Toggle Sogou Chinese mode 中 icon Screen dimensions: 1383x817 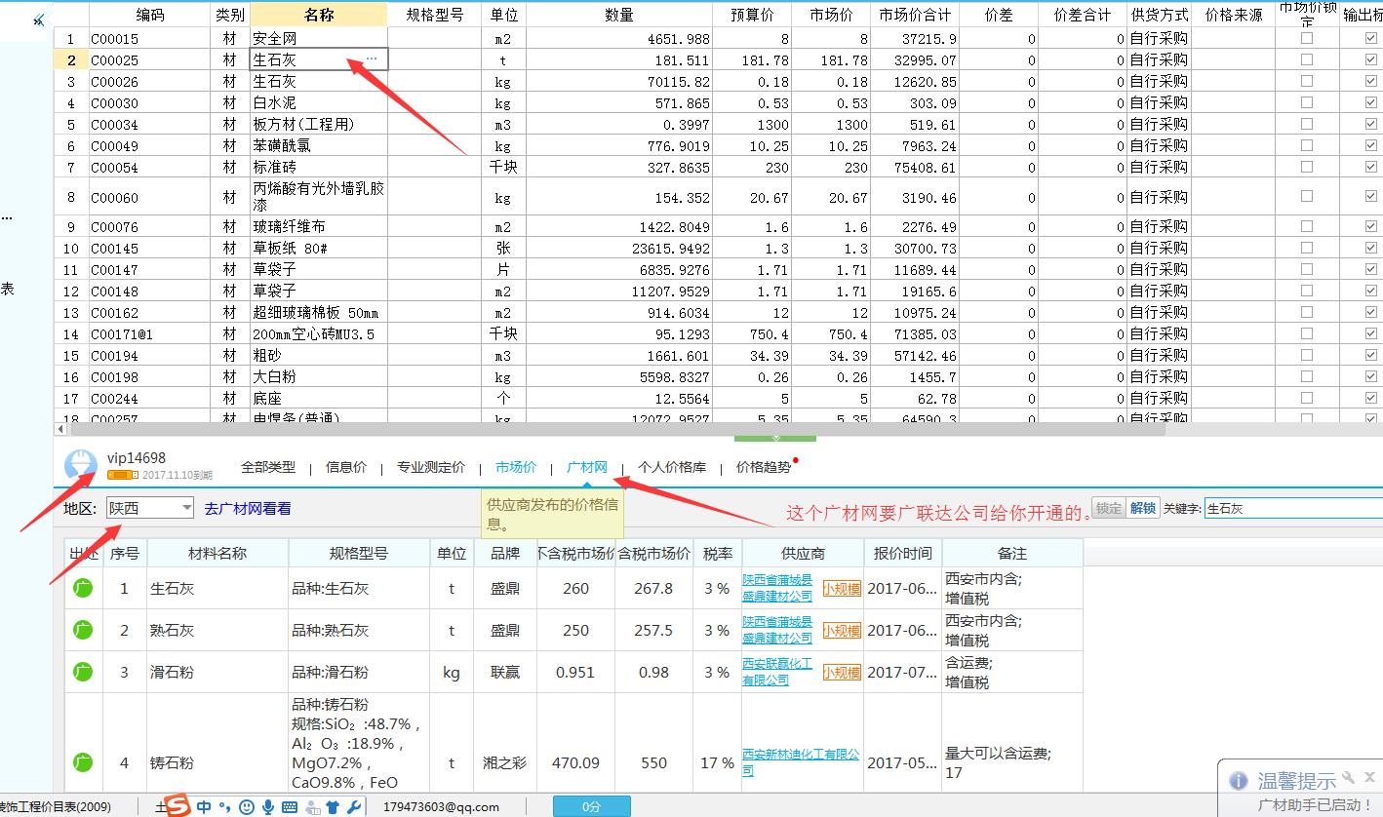[x=203, y=806]
